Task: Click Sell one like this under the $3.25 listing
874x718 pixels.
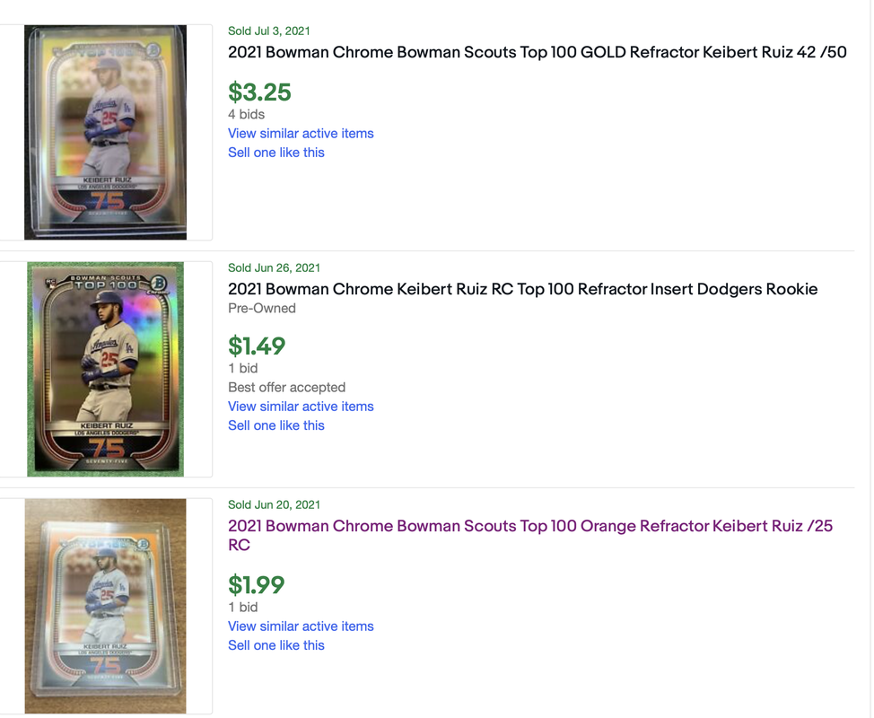Action: coord(276,153)
